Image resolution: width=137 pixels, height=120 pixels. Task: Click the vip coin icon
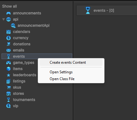pos(8,106)
